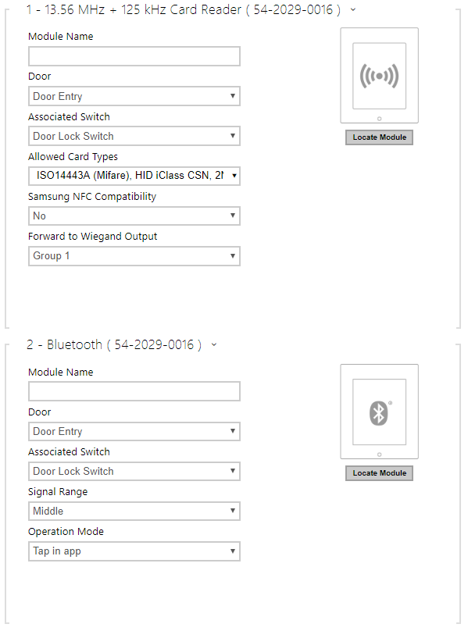Collapse the Bluetooth section chevron
Viewport: 468px width, 631px height.
pyautogui.click(x=214, y=344)
